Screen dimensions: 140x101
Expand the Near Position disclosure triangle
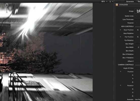(x=120, y=30)
